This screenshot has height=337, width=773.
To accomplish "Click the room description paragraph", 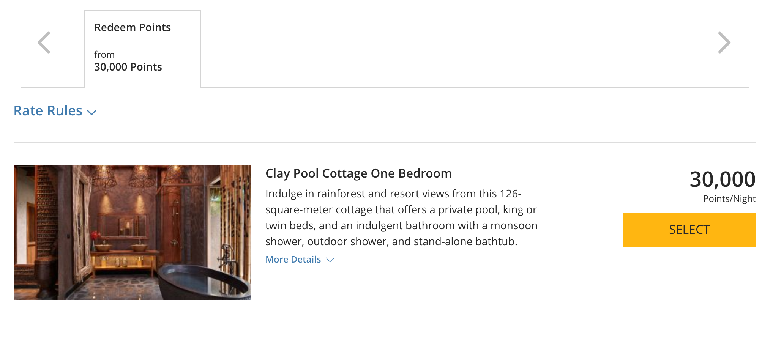I will click(401, 217).
